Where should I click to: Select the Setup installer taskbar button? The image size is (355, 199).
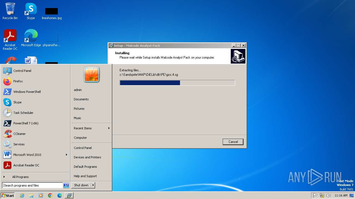[69, 195]
